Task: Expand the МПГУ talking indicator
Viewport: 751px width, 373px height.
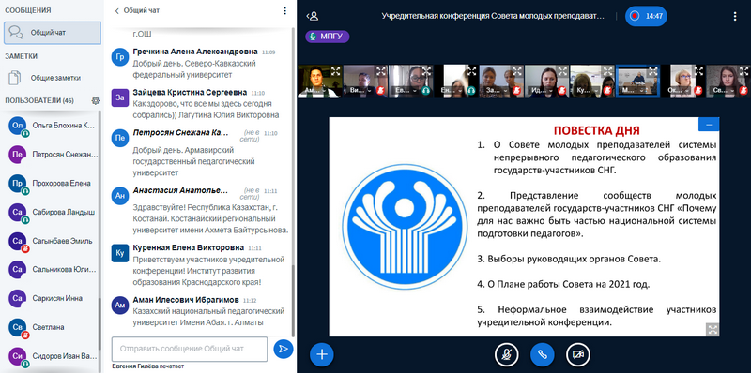Action: click(328, 37)
